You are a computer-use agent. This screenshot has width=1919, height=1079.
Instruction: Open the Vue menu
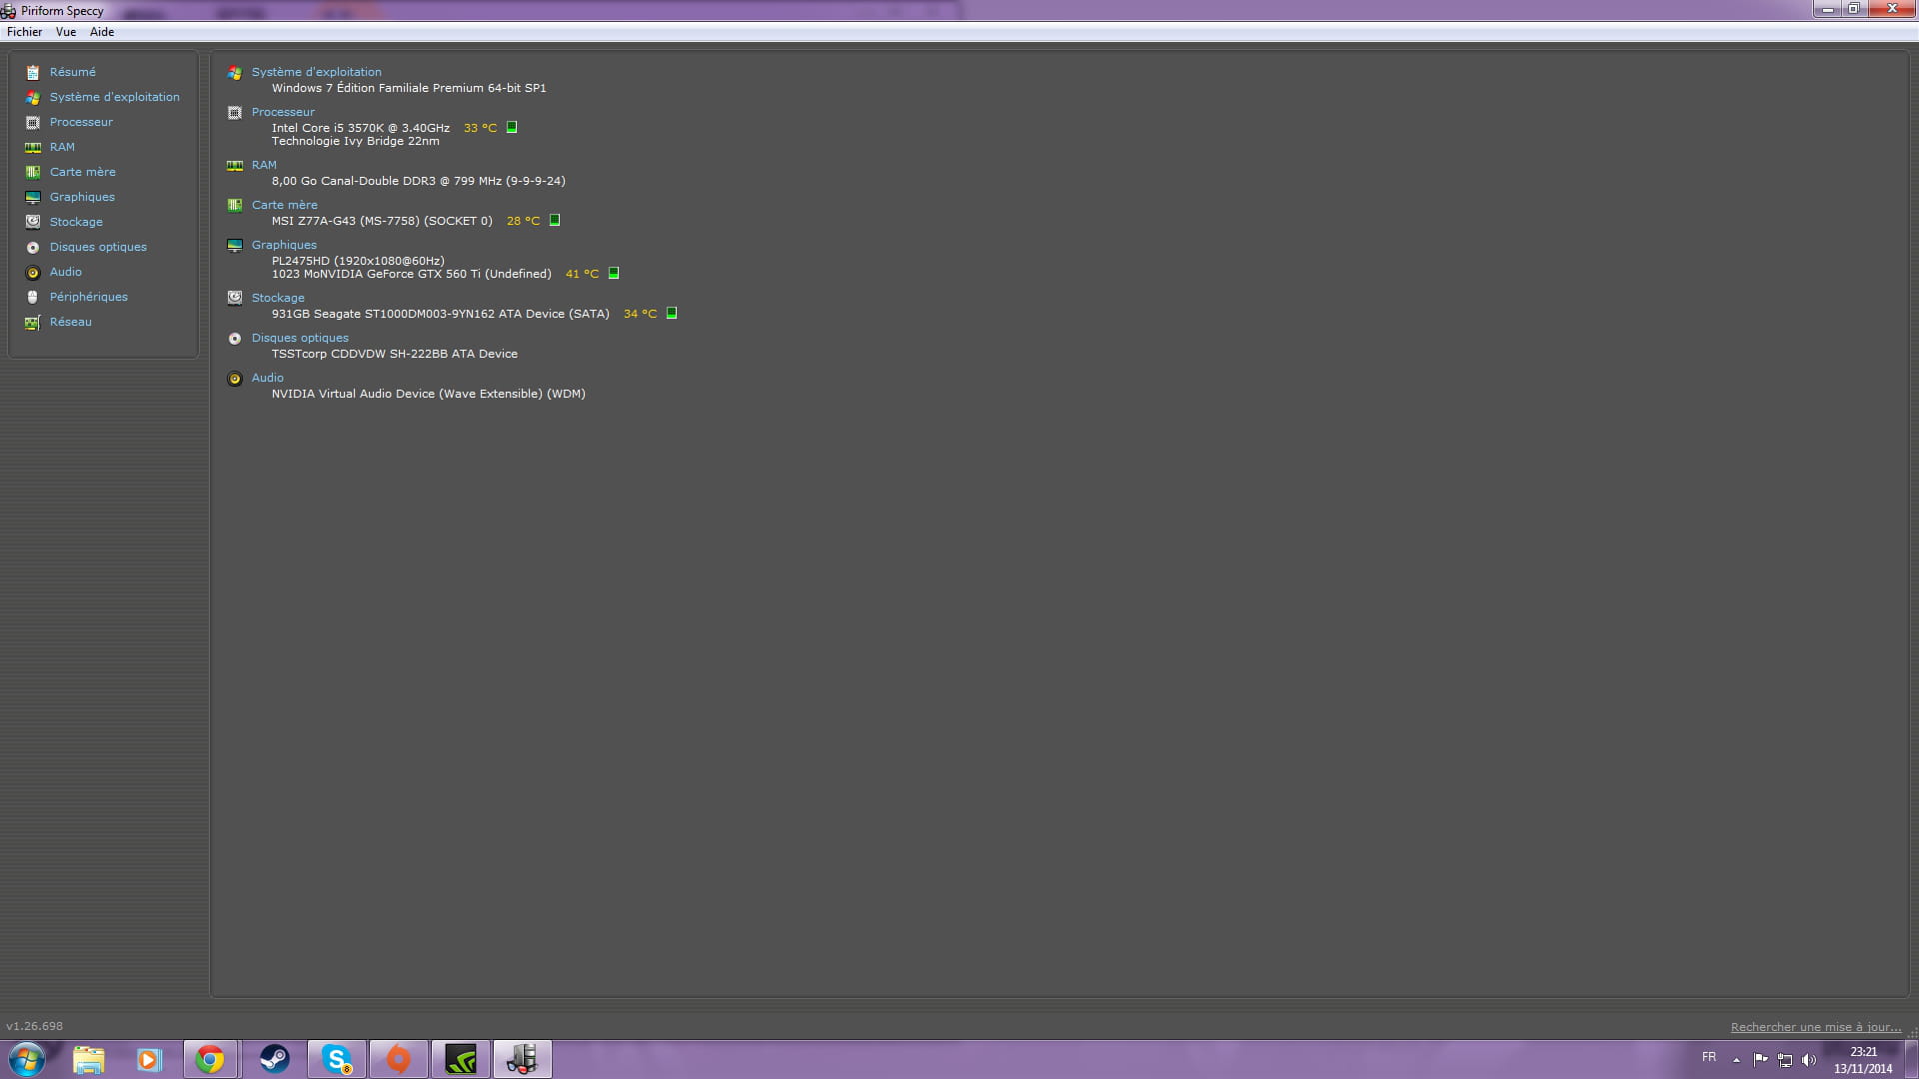(x=66, y=32)
